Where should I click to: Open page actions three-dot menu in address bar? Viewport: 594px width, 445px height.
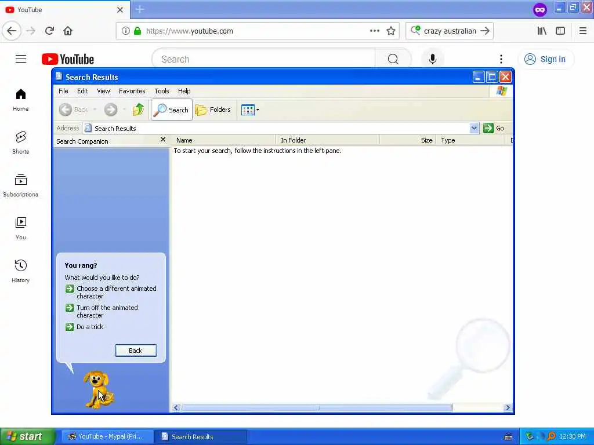pos(374,31)
